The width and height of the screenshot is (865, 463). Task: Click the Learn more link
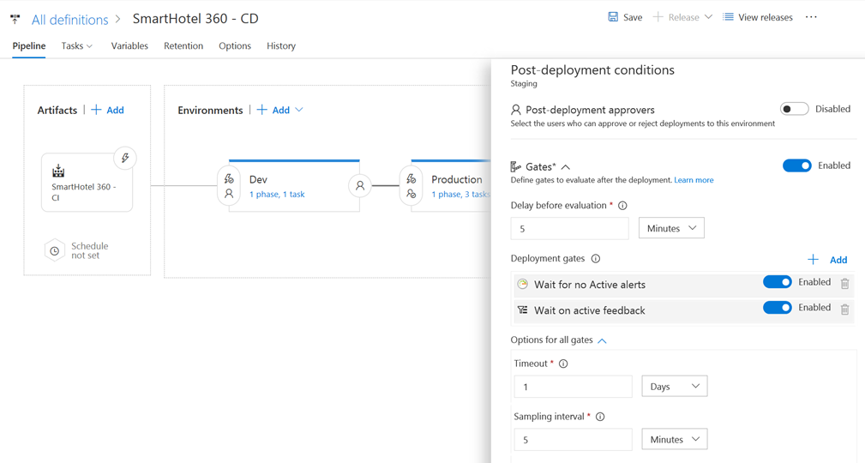tap(694, 180)
